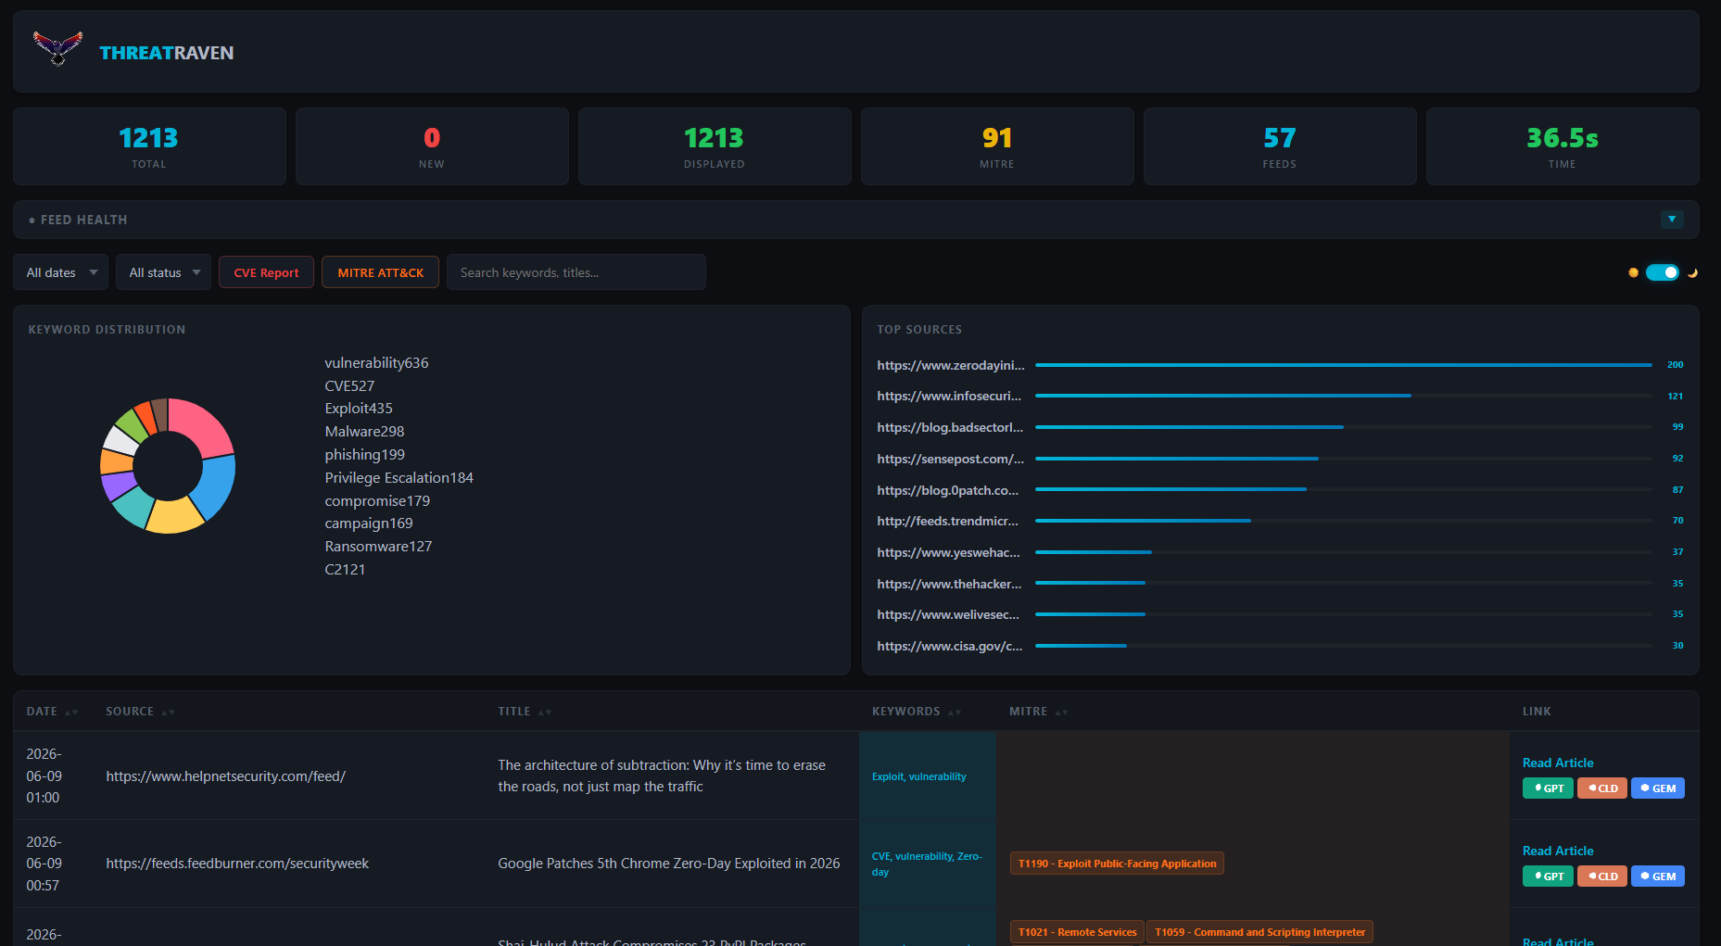The height and width of the screenshot is (946, 1721).
Task: Select the purple phishing donut segment
Action: (117, 485)
